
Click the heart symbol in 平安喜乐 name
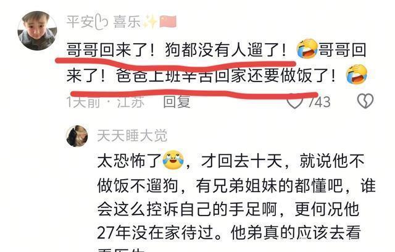101,22
